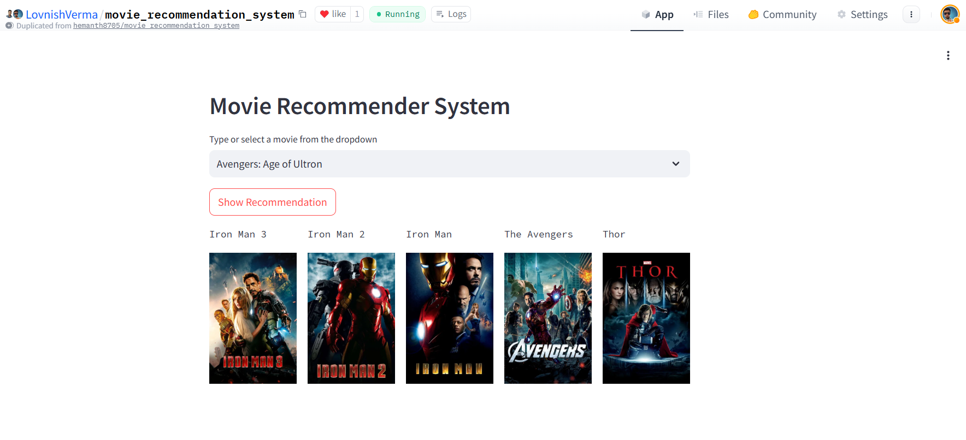
Task: Click the Logs lines icon
Action: [440, 14]
